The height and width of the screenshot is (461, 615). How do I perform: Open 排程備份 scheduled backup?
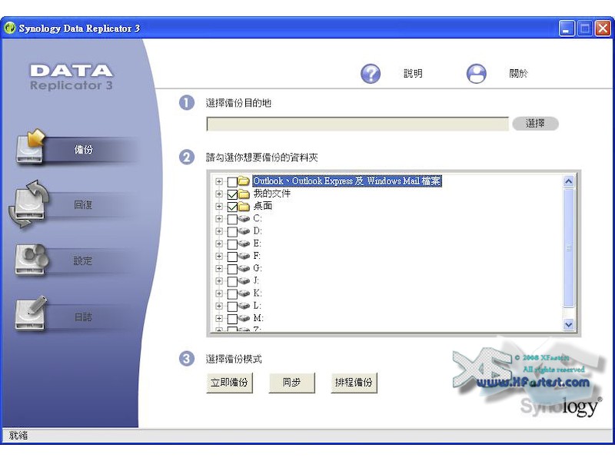[x=354, y=383]
